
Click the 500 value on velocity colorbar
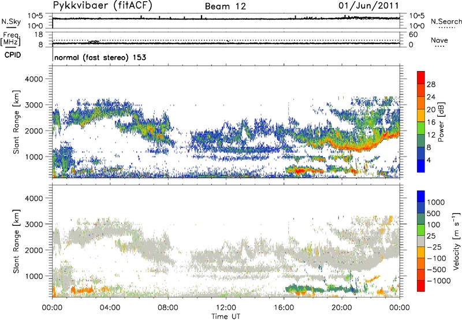434,214
